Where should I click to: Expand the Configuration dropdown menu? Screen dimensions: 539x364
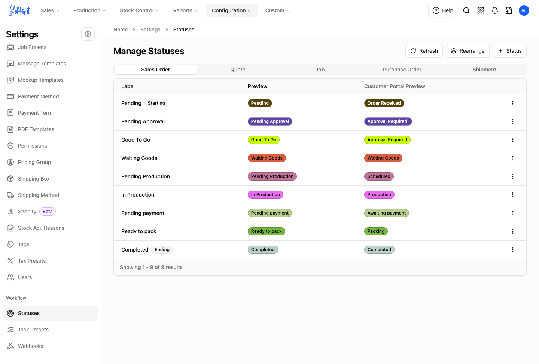point(232,10)
